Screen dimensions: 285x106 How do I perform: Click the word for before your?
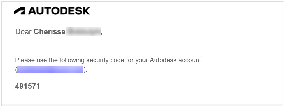click(130, 60)
